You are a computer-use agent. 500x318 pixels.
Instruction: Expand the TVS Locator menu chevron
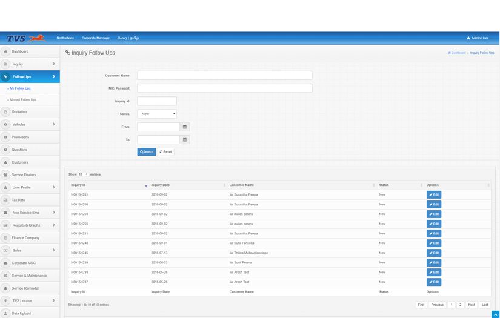click(53, 300)
